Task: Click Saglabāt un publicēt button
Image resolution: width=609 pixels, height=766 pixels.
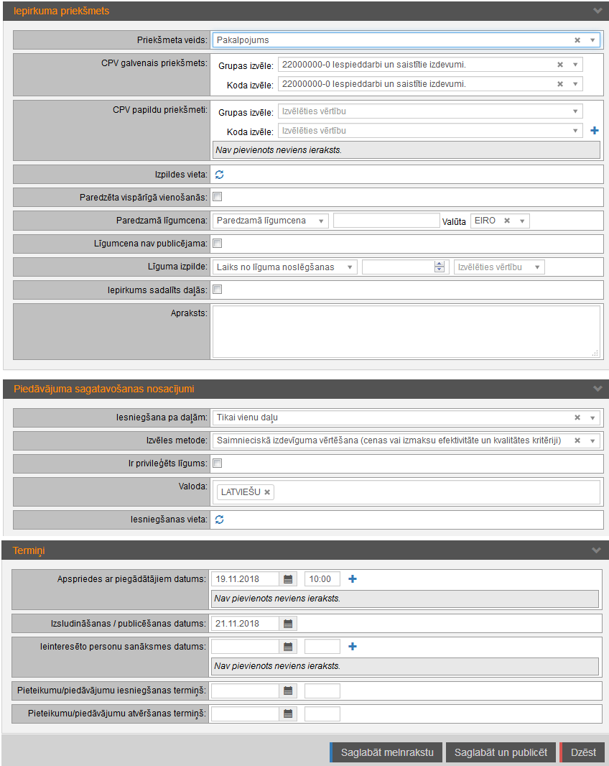Action: (x=500, y=752)
